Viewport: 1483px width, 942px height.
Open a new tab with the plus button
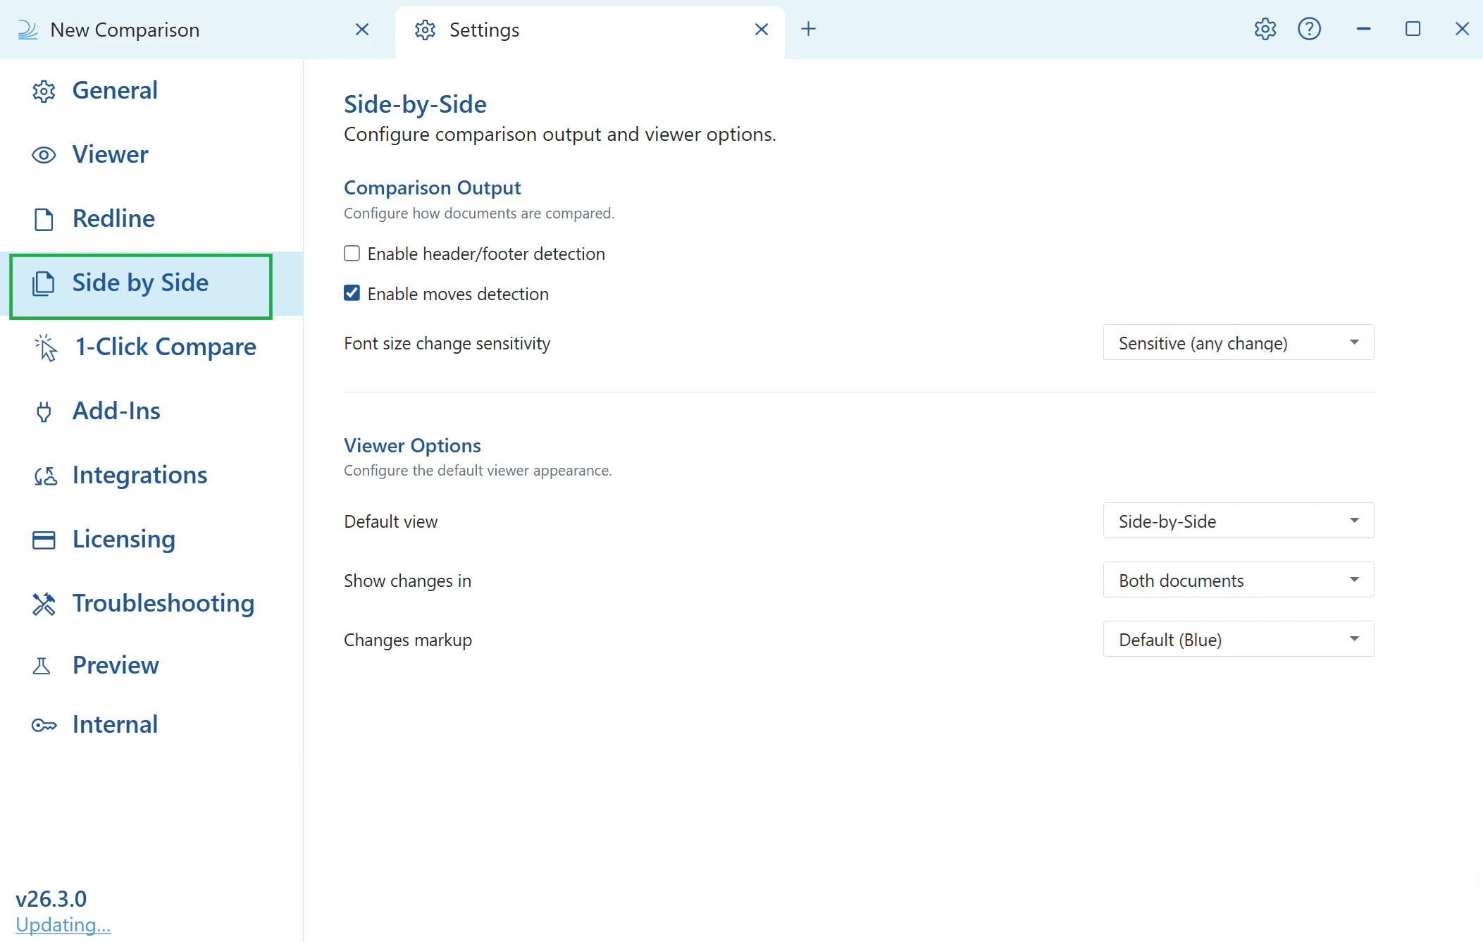[807, 29]
